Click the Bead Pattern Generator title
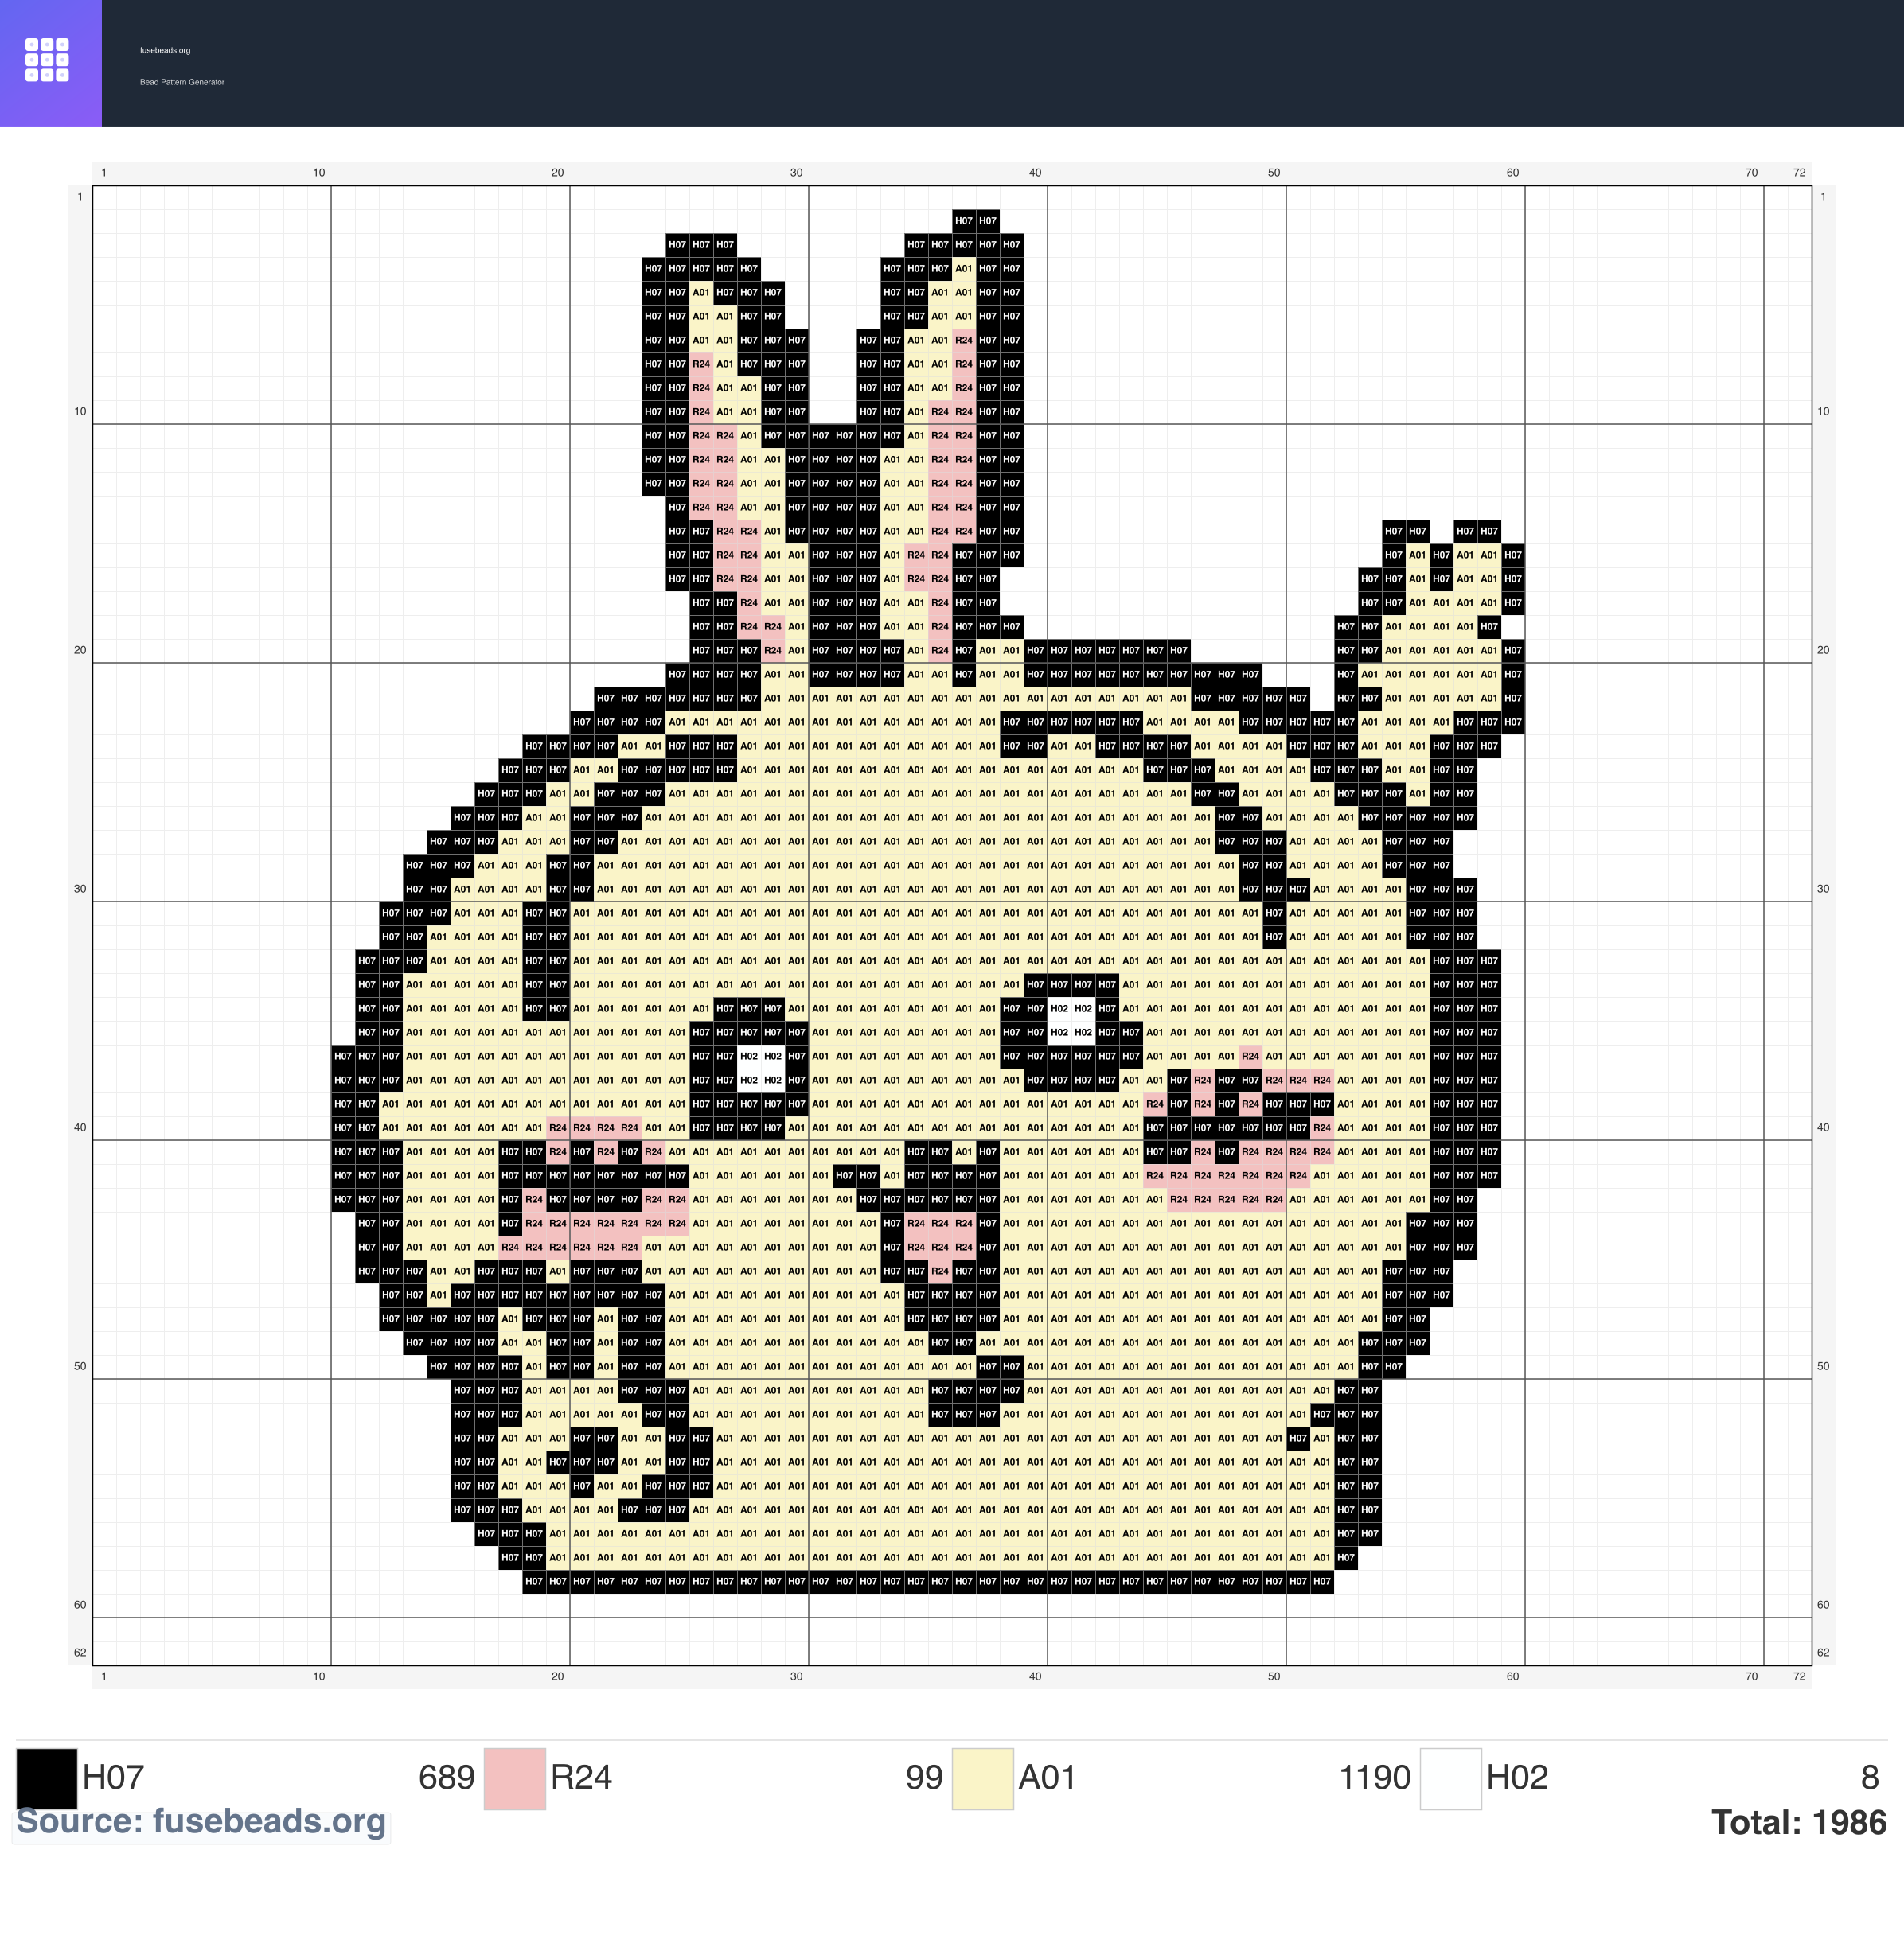Image resolution: width=1904 pixels, height=1951 pixels. coord(182,82)
